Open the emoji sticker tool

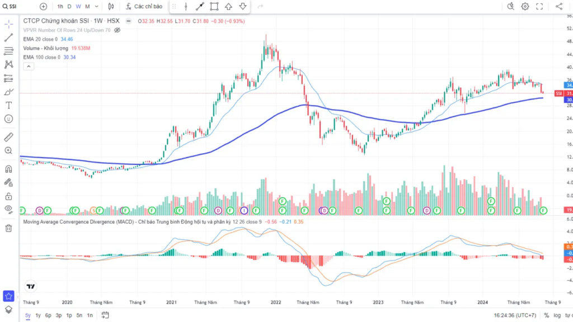coord(8,119)
